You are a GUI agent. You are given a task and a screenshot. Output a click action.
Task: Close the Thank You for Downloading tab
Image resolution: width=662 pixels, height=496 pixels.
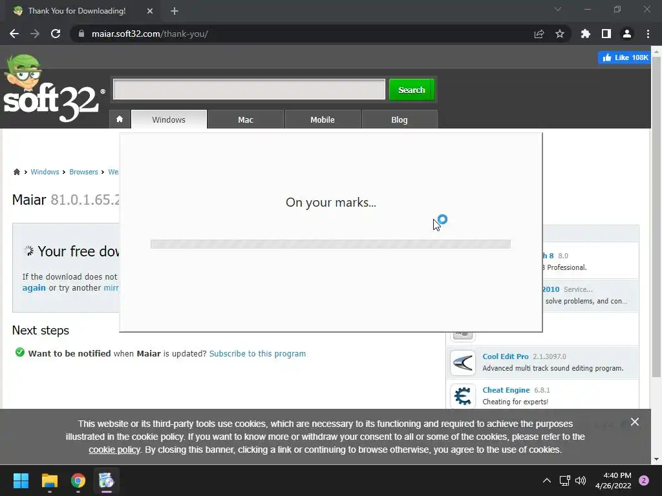point(150,11)
